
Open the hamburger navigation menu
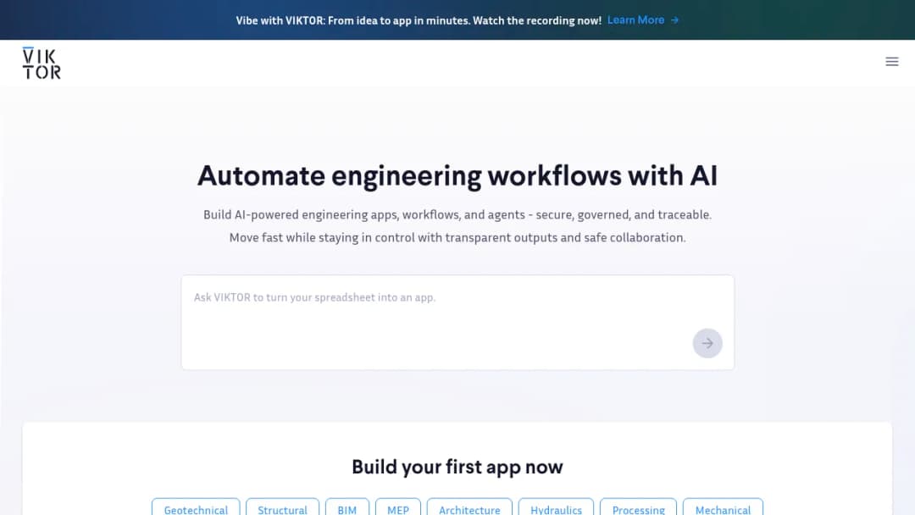click(x=891, y=61)
